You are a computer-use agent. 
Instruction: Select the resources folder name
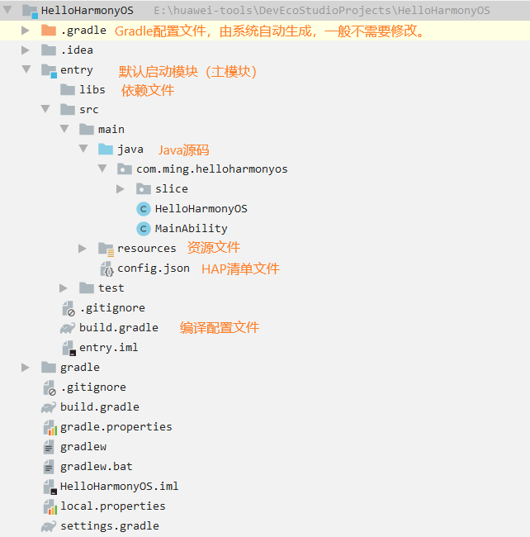point(147,249)
